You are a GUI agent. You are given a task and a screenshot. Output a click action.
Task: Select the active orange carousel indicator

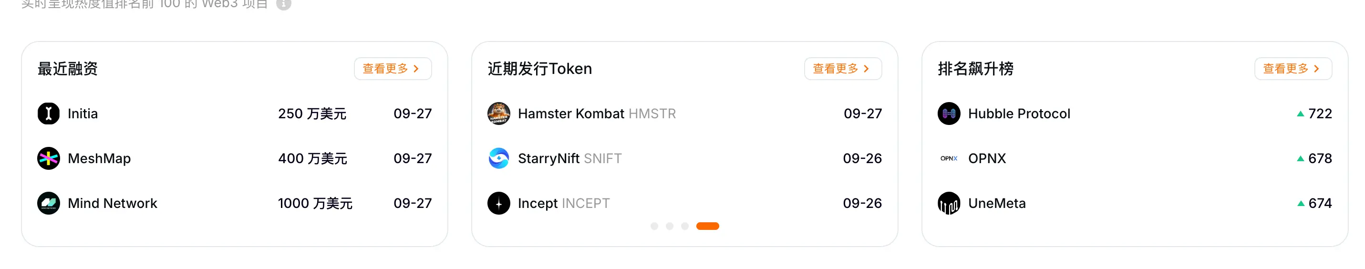tap(707, 226)
